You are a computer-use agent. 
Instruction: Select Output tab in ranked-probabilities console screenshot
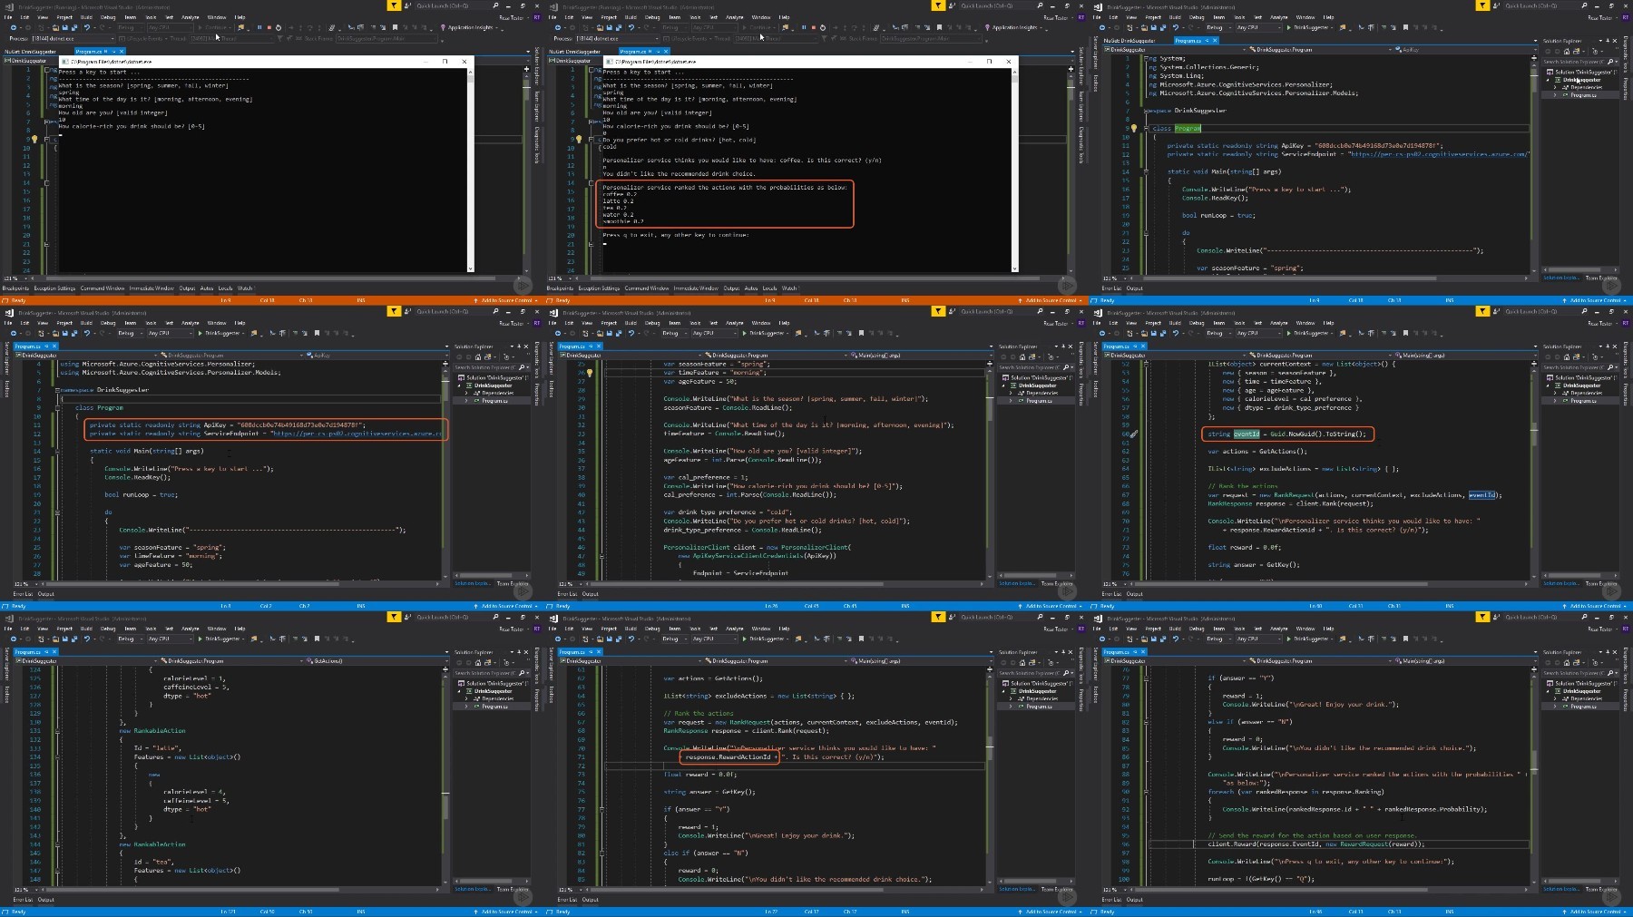(731, 288)
